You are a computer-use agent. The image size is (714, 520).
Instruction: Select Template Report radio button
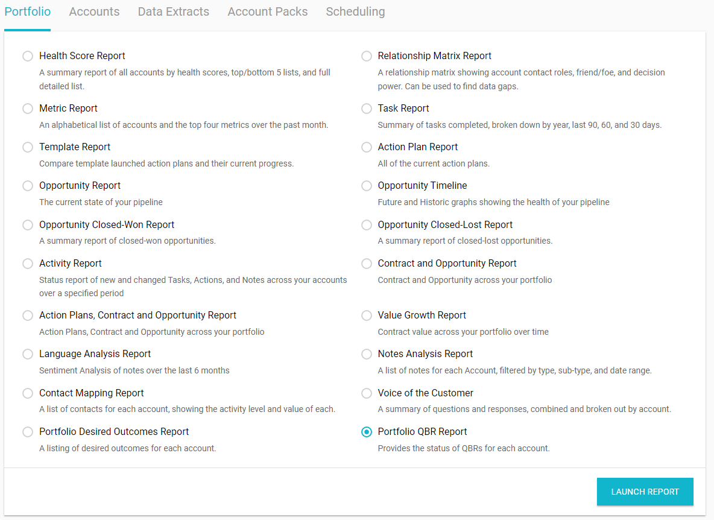[28, 147]
